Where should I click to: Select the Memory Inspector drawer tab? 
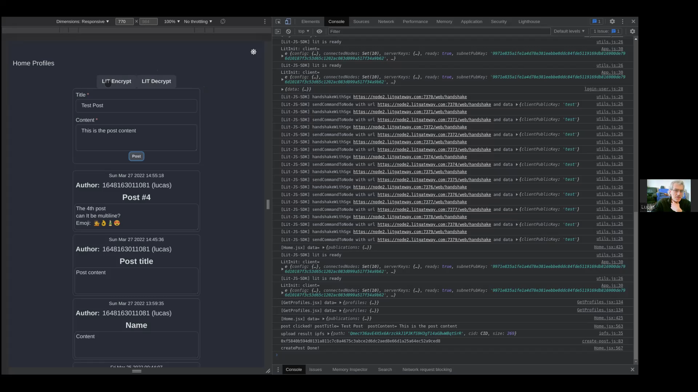pyautogui.click(x=350, y=369)
